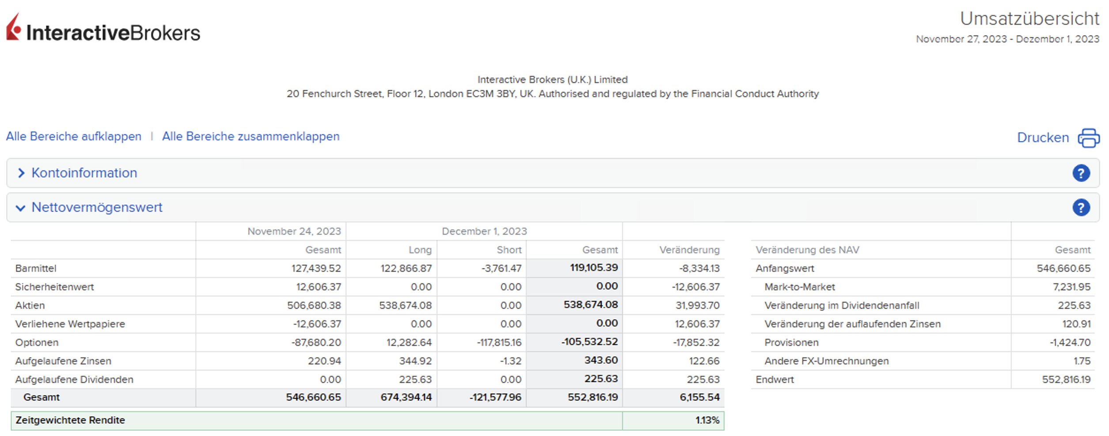Click the printer icon

click(x=1088, y=138)
